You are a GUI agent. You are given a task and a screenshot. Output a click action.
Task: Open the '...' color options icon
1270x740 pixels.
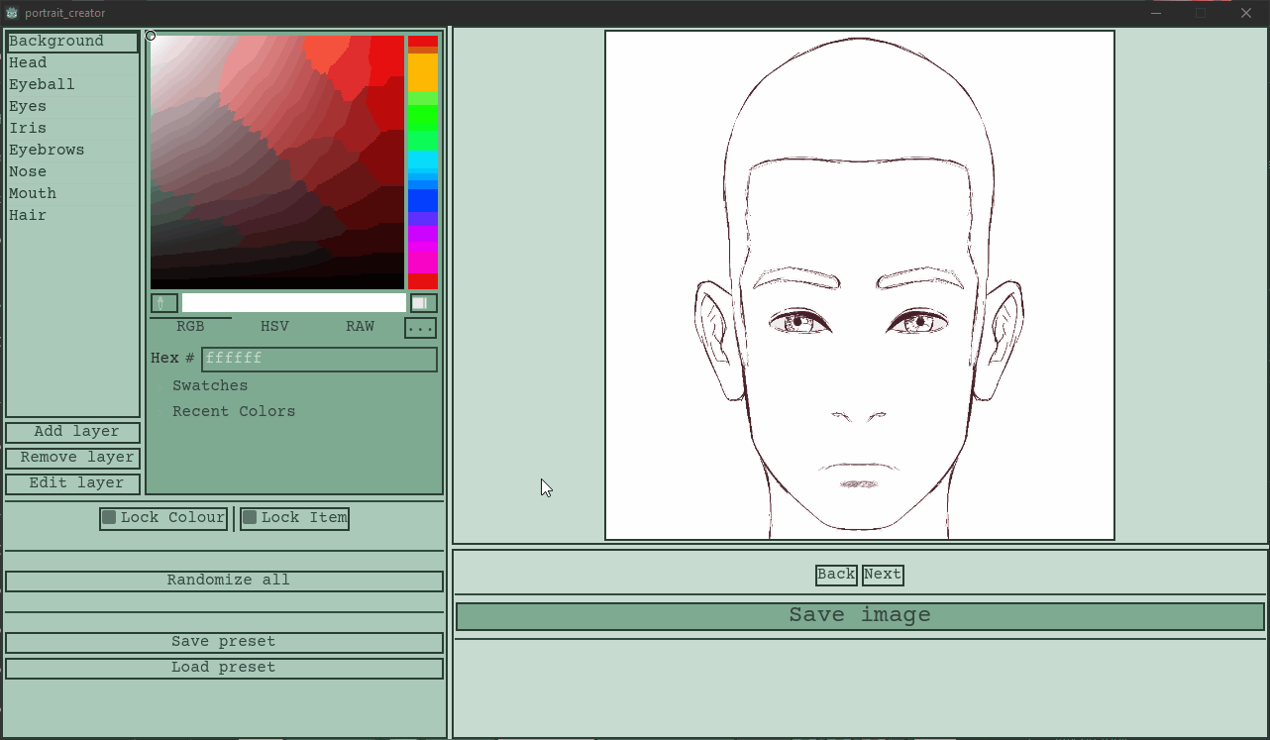pyautogui.click(x=420, y=327)
